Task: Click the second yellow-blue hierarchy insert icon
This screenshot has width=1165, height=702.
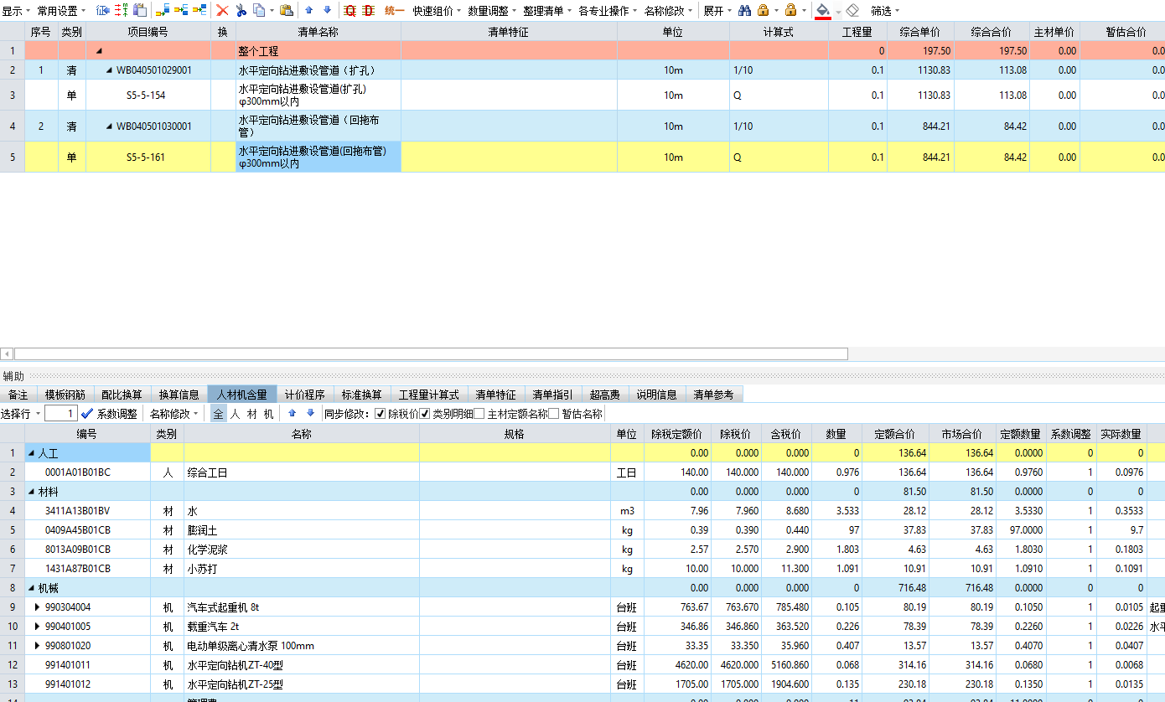Action: tap(181, 10)
